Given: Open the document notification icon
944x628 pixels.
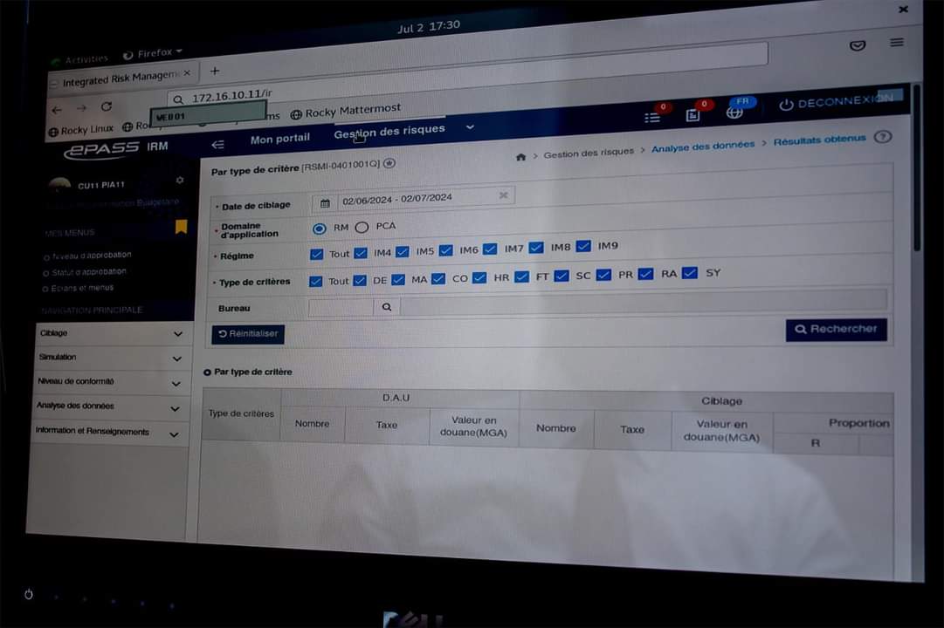Looking at the screenshot, I should pyautogui.click(x=693, y=114).
